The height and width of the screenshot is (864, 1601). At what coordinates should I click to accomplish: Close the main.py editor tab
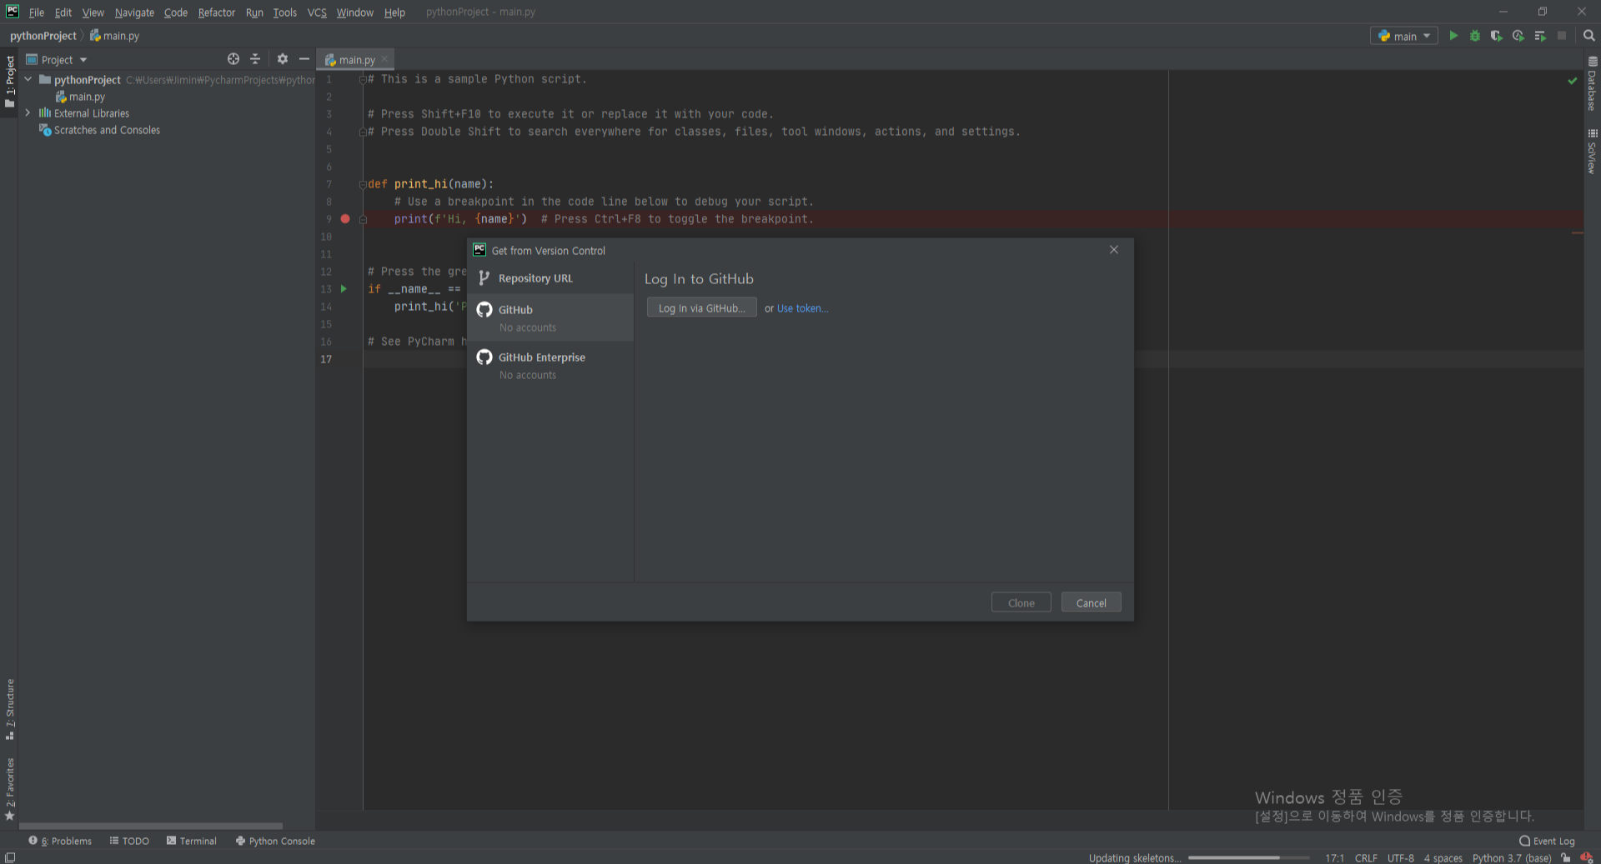click(384, 59)
